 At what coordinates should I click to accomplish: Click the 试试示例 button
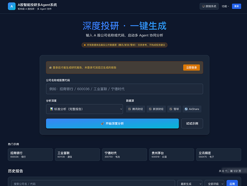pyautogui.click(x=192, y=124)
